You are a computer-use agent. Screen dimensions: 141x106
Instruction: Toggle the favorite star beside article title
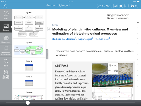click(x=49, y=29)
